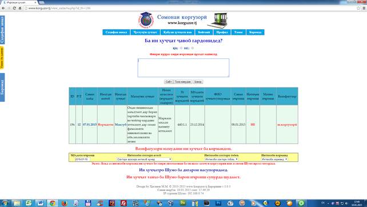Screen dimensions: 367x207
Task: Select the ҲА radio button
Action: [181, 48]
